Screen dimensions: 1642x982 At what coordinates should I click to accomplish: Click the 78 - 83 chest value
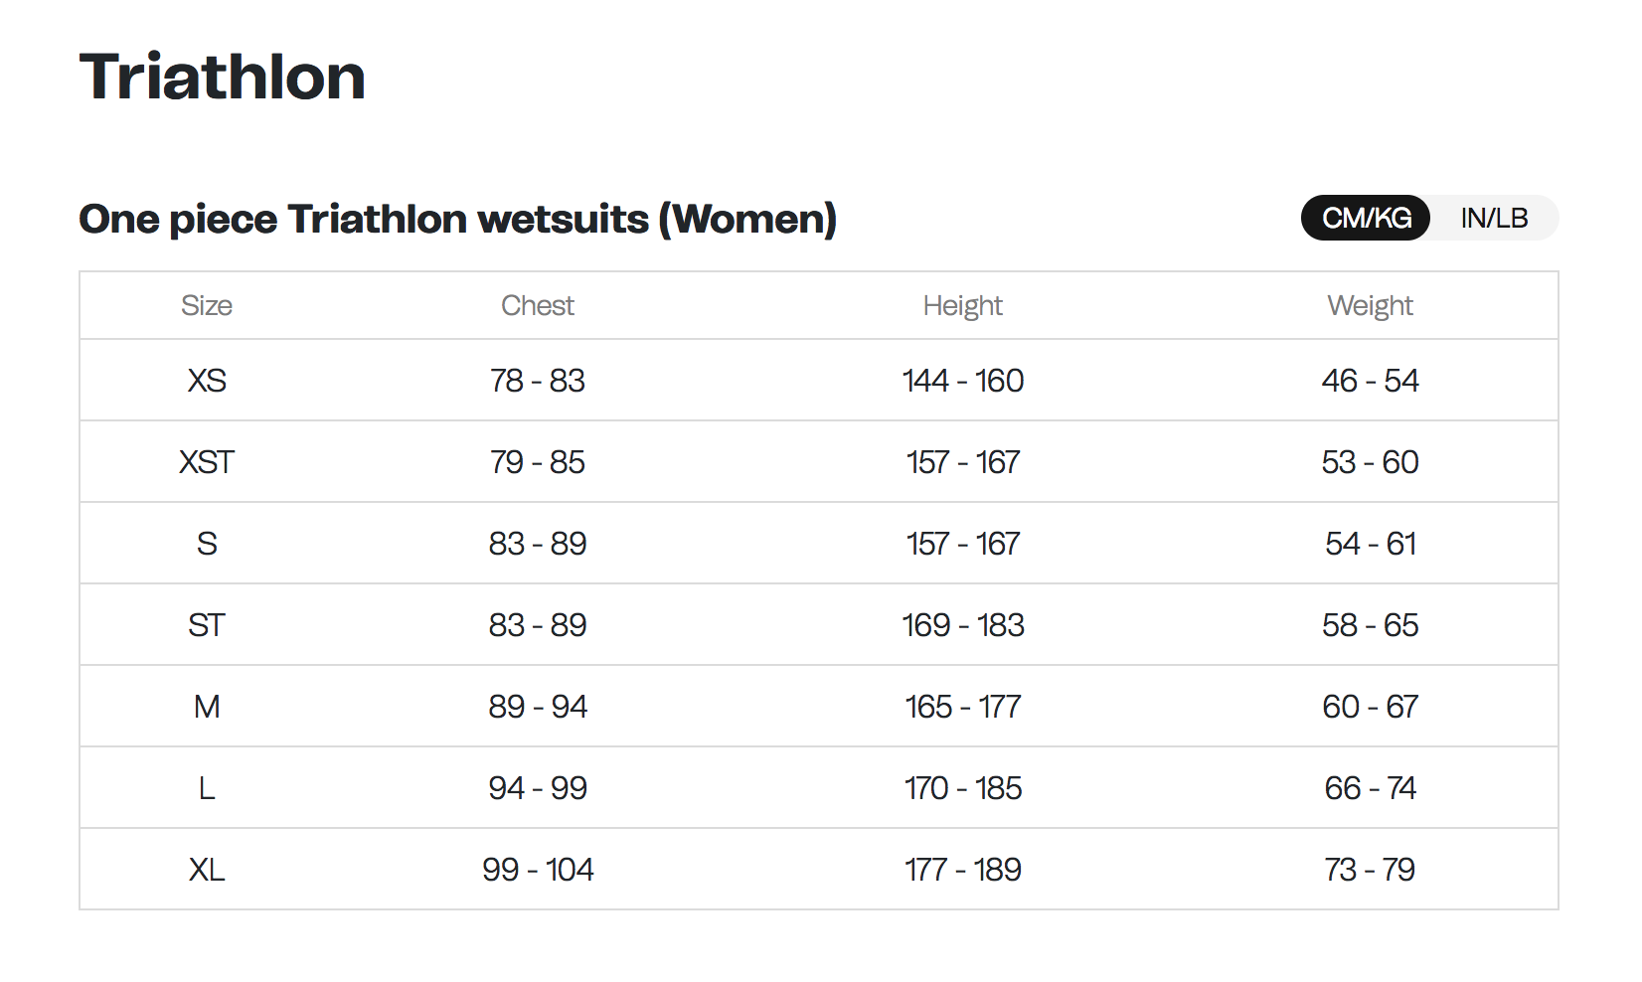click(x=538, y=381)
